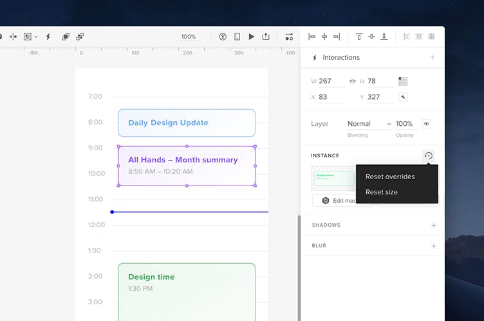The width and height of the screenshot is (484, 321).
Task: Align selection to left edge
Action: (x=312, y=37)
